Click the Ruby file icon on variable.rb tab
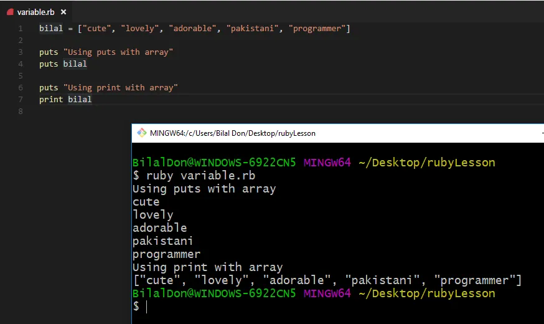The height and width of the screenshot is (324, 544). [x=11, y=12]
